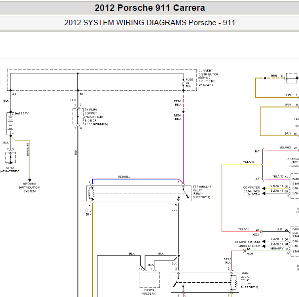This screenshot has height=297, width=299.
Task: Click the horizontal RED/BLU label above the relay
Action: click(x=124, y=177)
